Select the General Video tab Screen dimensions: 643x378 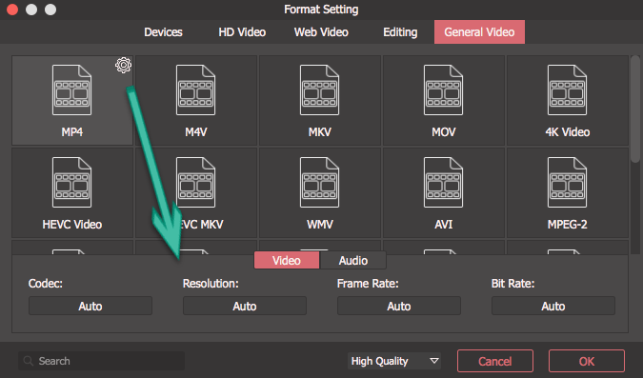coord(479,32)
